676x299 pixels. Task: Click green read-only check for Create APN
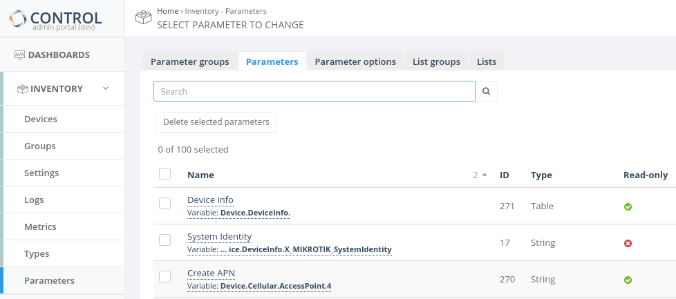click(628, 280)
